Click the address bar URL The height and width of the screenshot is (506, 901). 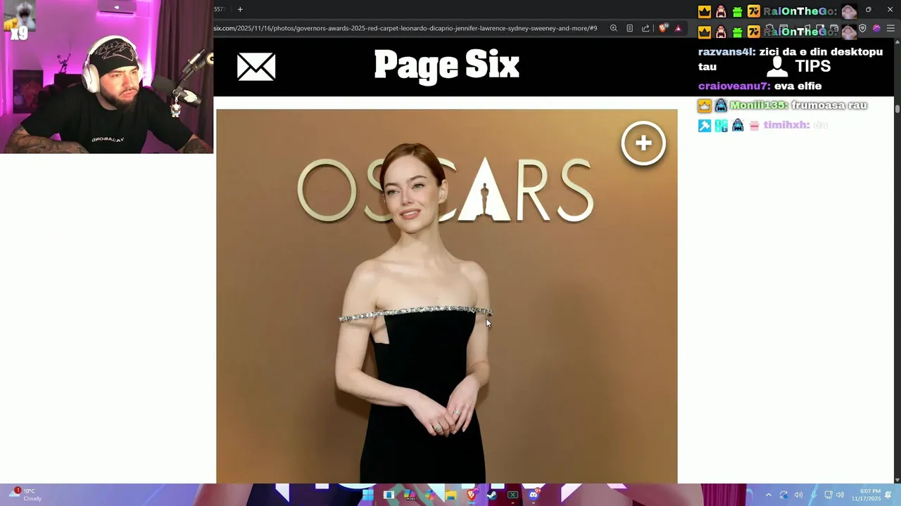point(405,29)
